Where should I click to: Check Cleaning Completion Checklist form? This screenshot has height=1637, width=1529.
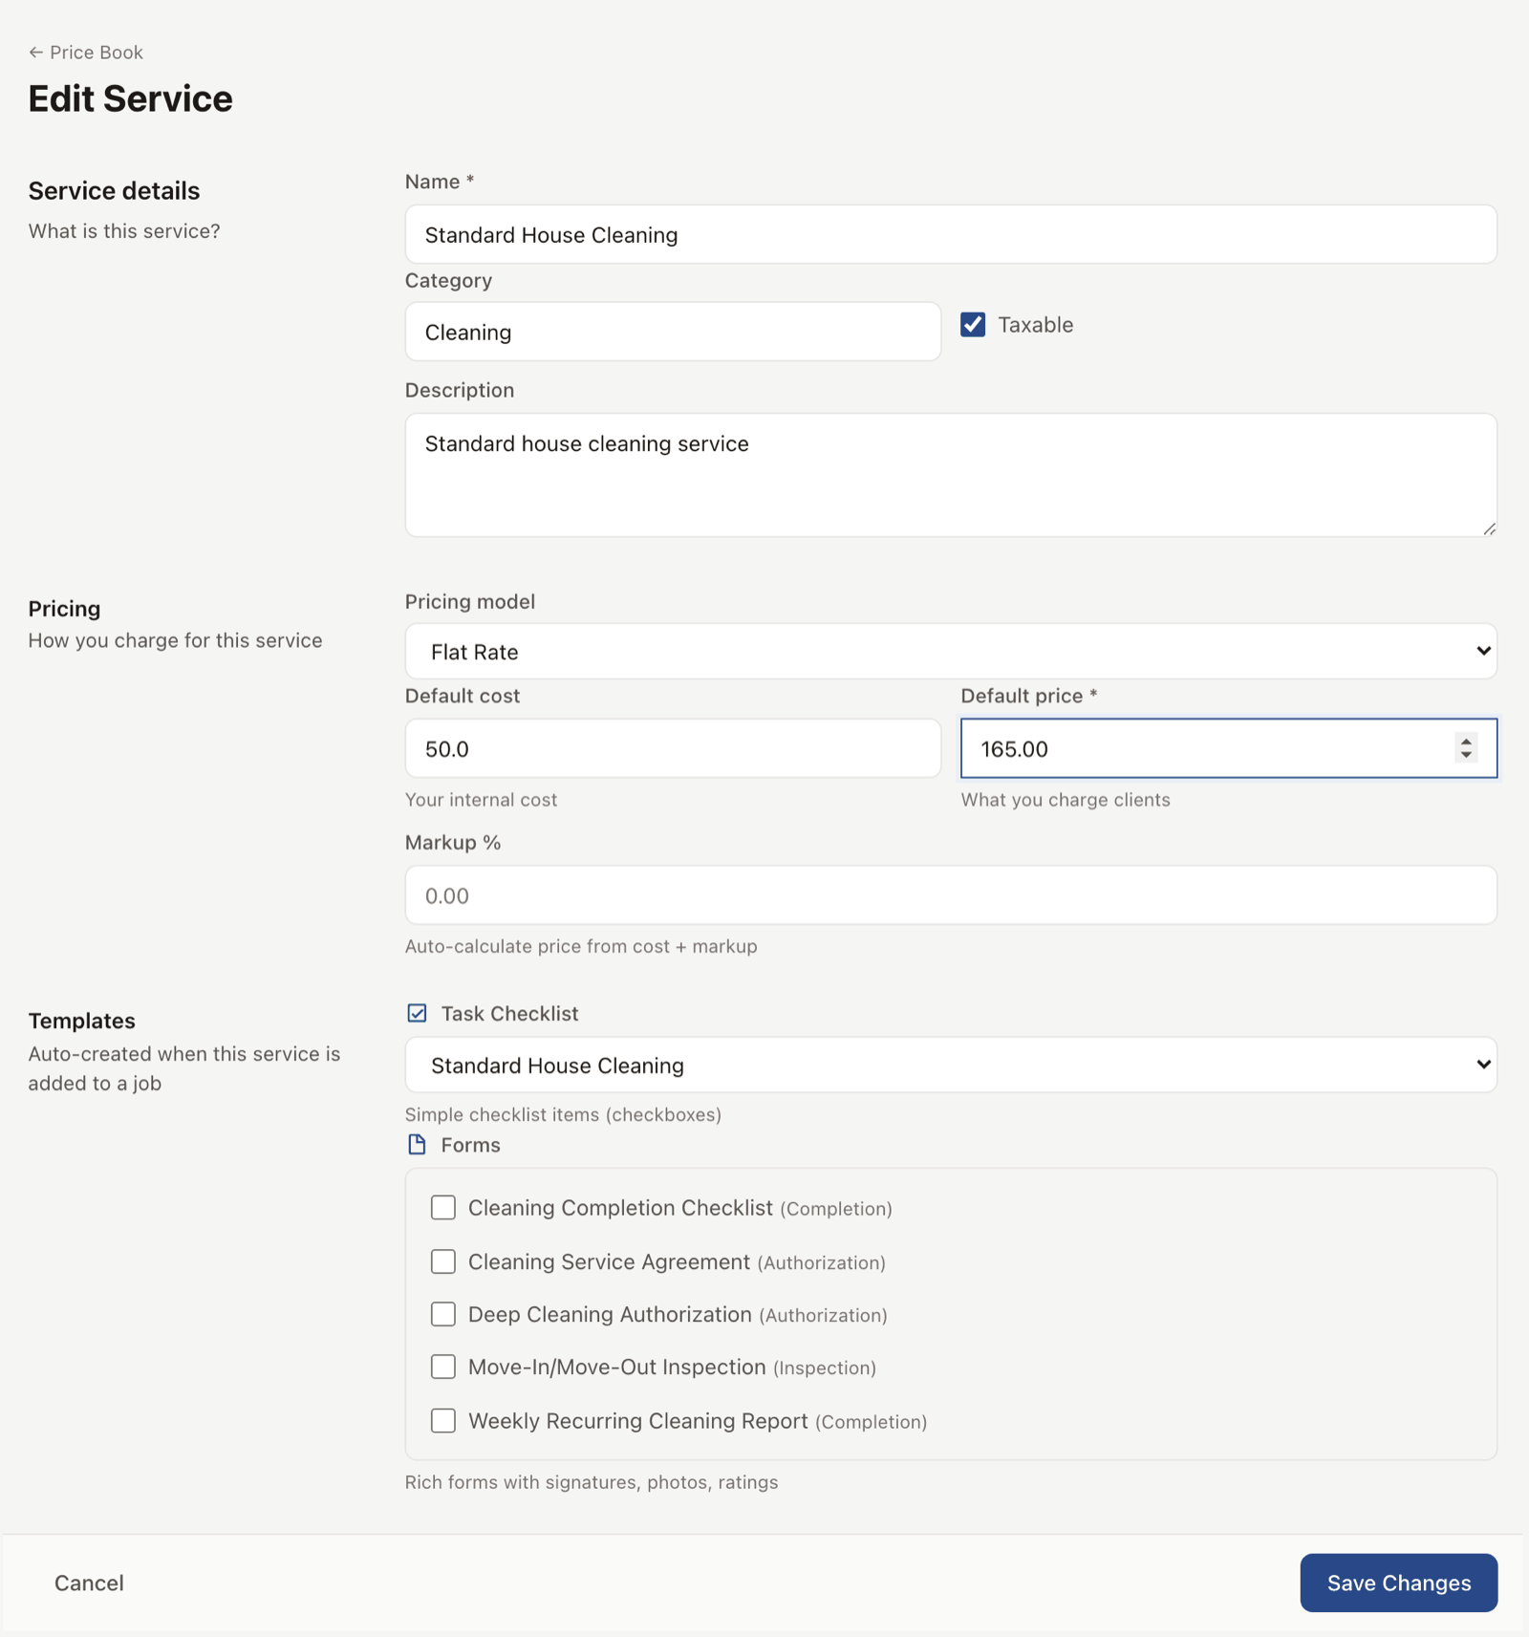coord(443,1208)
